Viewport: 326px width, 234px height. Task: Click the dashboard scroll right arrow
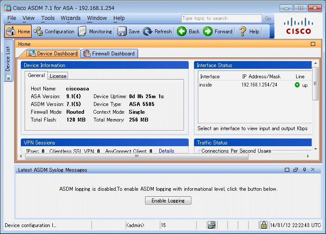(x=308, y=156)
